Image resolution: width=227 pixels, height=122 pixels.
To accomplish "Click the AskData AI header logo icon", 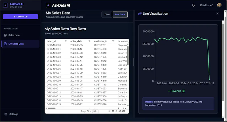I will pyautogui.click(x=48, y=5).
